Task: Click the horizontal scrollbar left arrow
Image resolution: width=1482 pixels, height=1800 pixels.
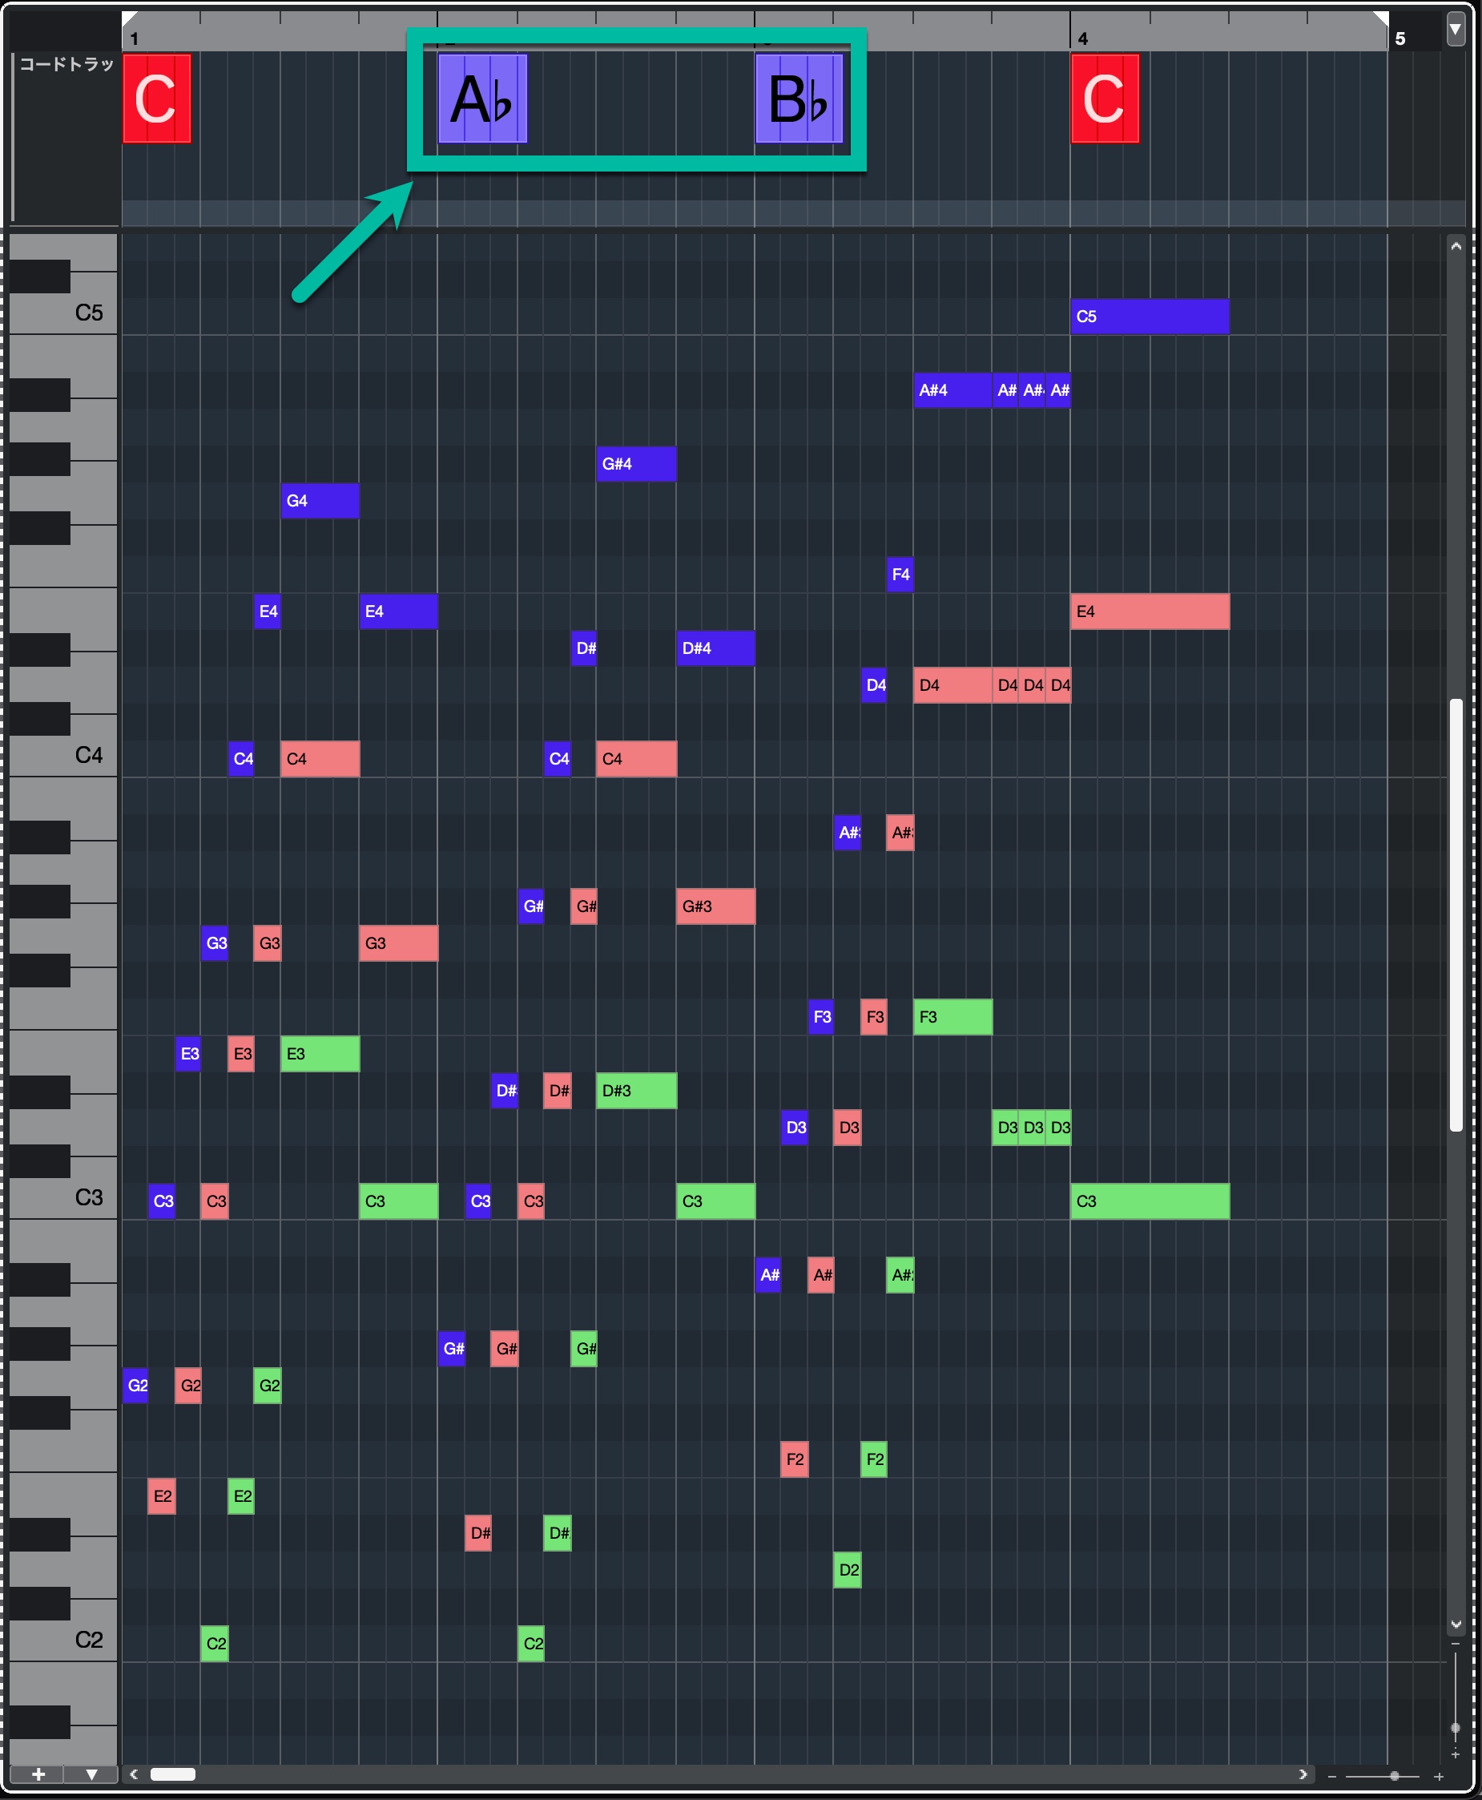Action: pyautogui.click(x=134, y=1774)
